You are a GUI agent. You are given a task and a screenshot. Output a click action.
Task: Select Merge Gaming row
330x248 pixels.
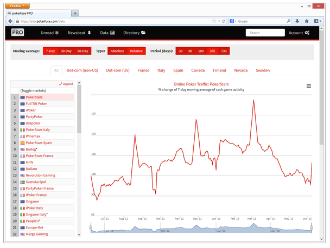coord(42,234)
